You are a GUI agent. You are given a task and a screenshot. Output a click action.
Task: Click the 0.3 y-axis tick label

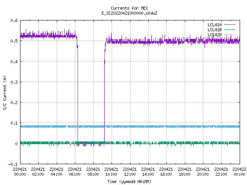(14, 82)
